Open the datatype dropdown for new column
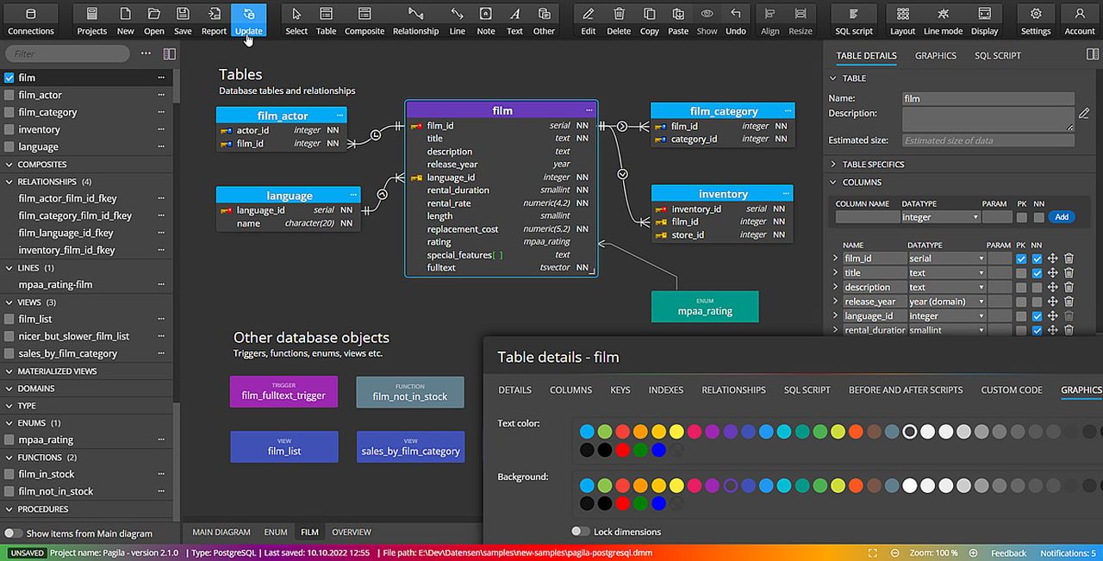This screenshot has height=561, width=1103. click(x=940, y=217)
